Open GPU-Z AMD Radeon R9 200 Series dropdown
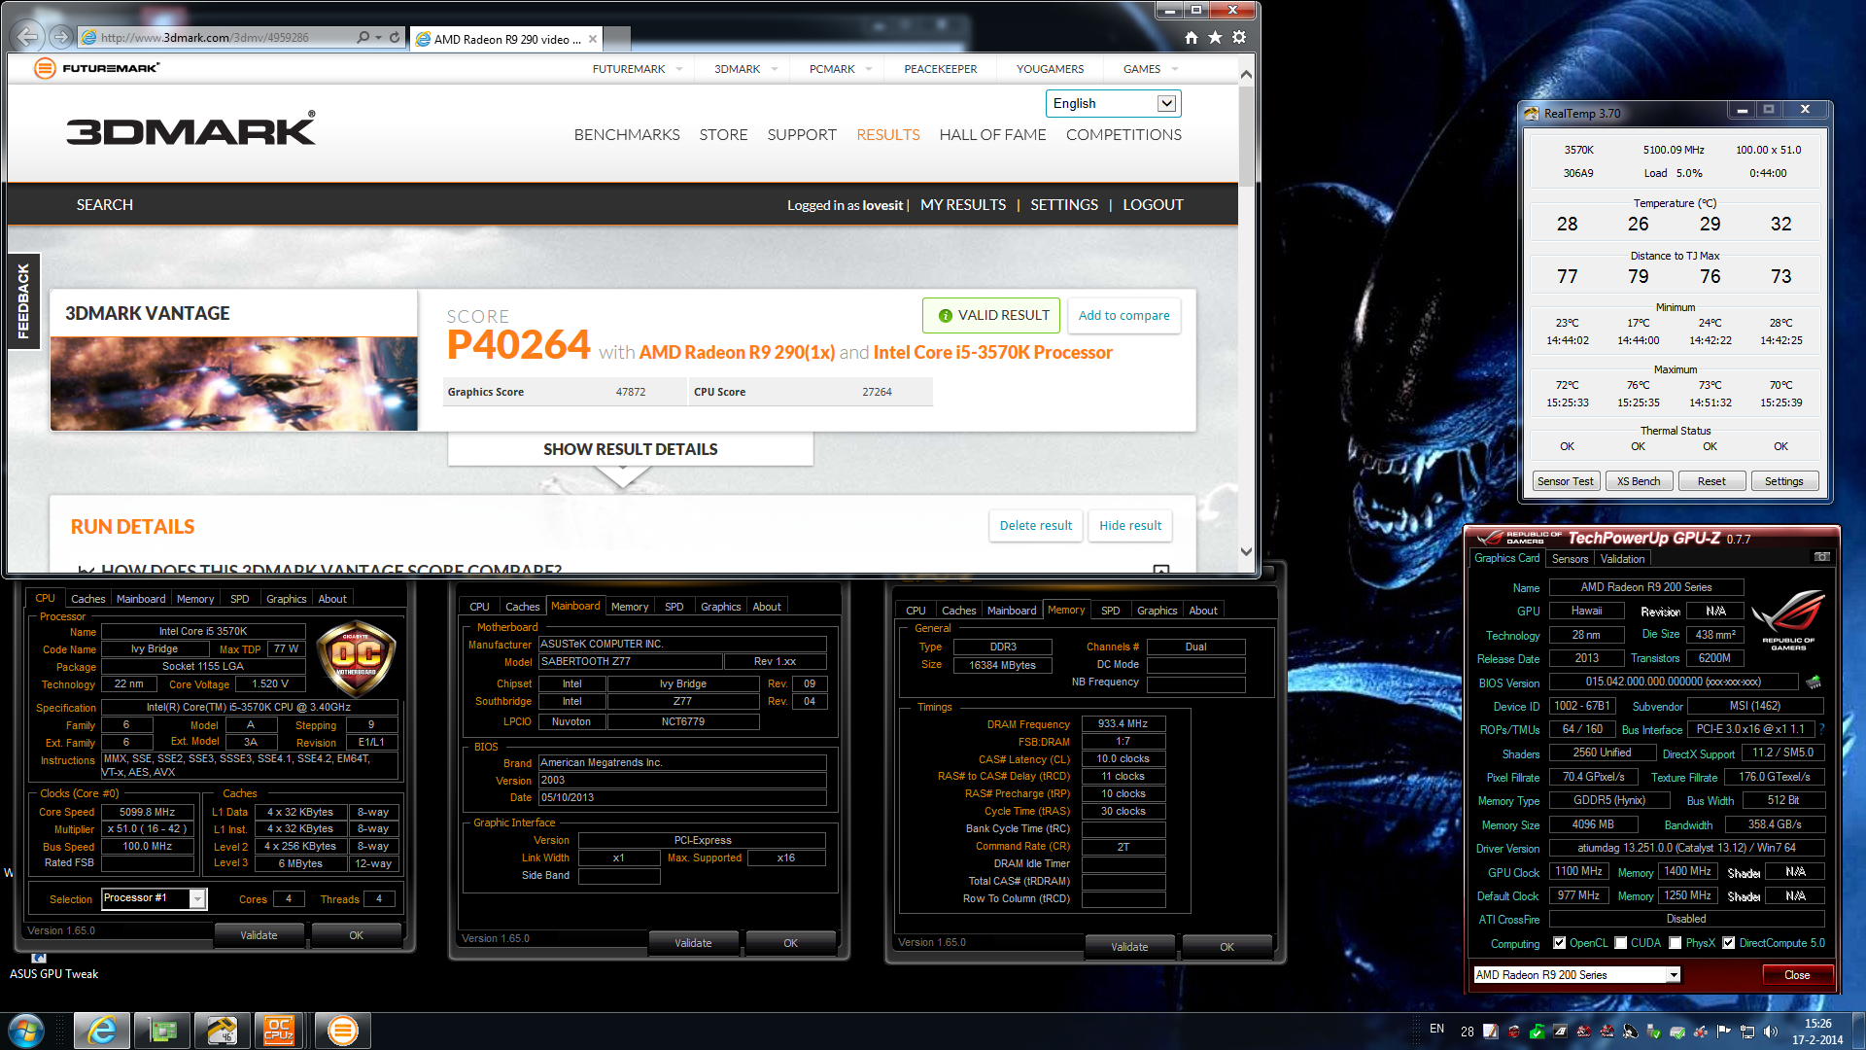The width and height of the screenshot is (1866, 1050). click(1674, 975)
